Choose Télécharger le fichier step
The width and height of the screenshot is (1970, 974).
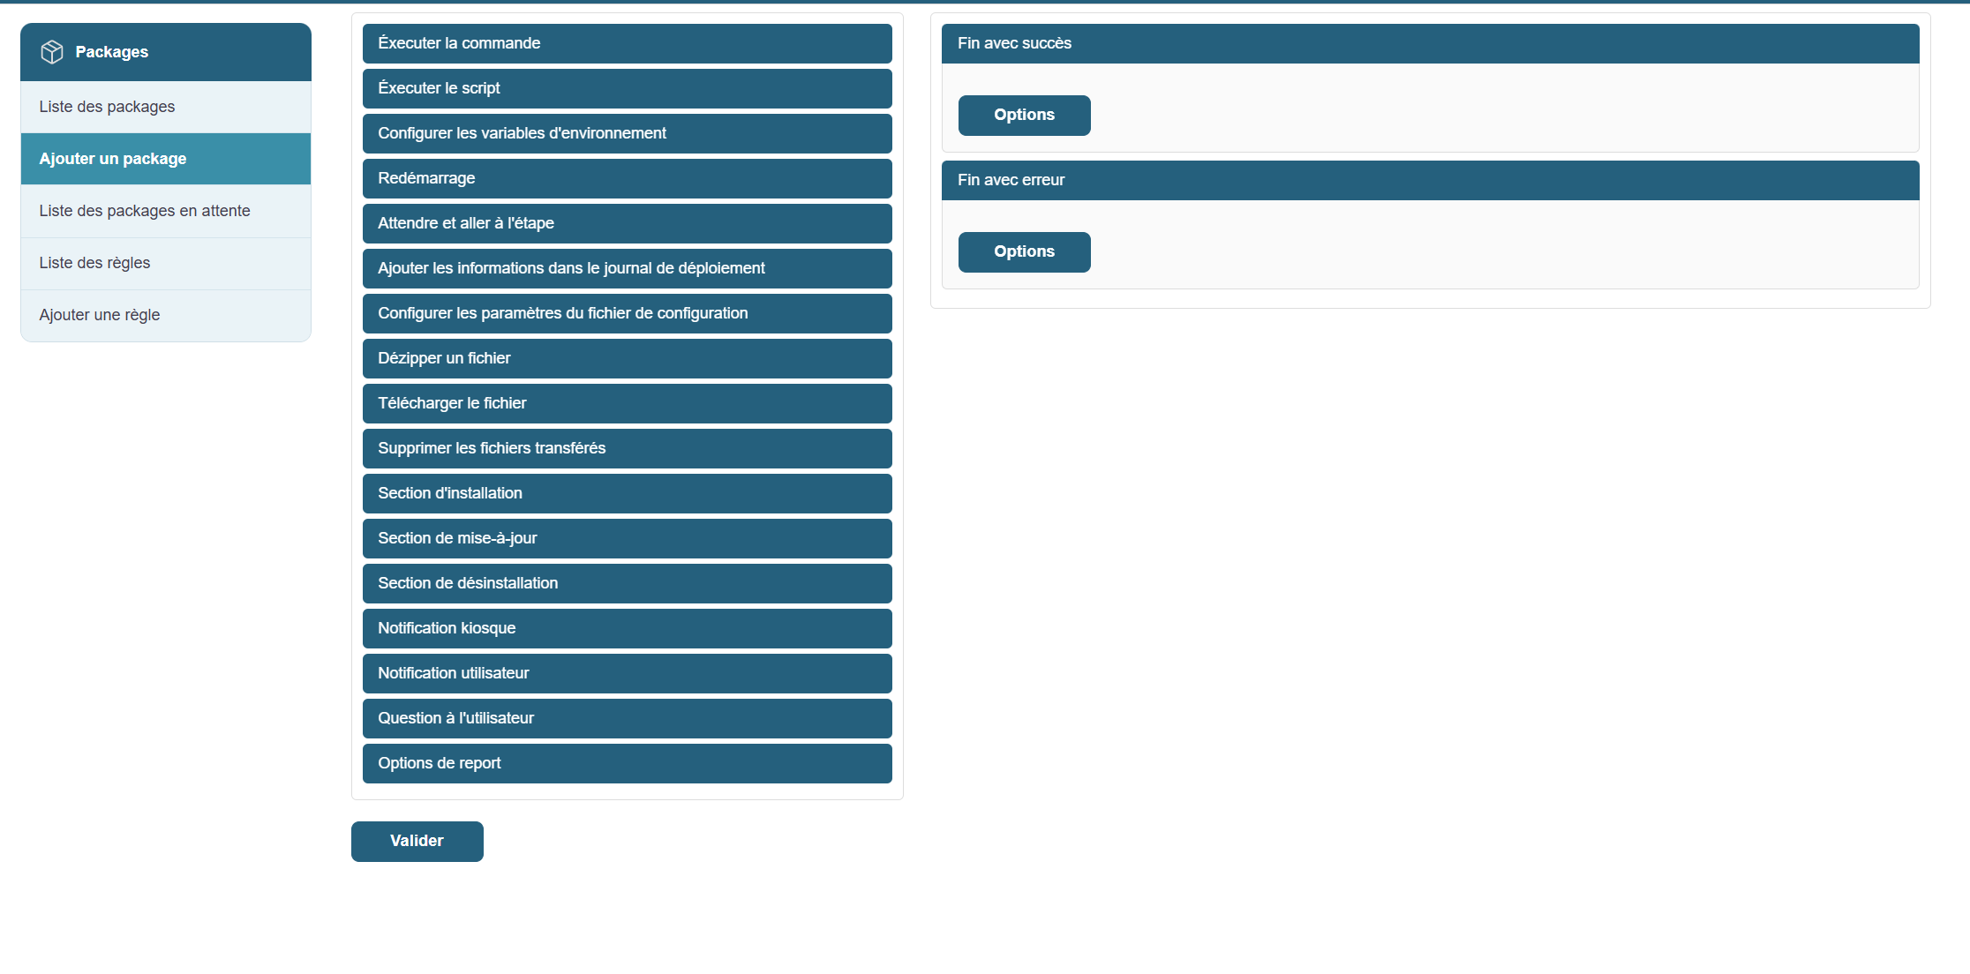(627, 403)
